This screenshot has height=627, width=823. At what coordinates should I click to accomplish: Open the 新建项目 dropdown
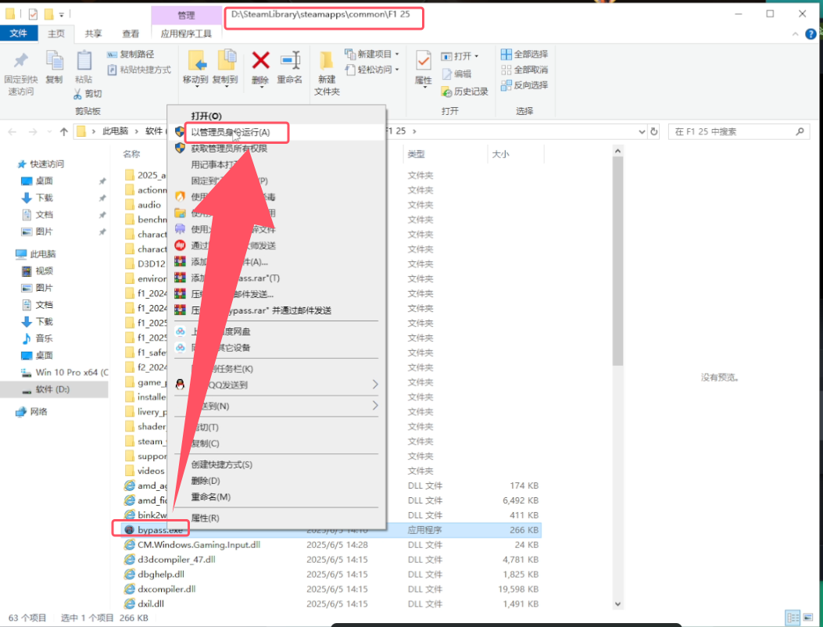(397, 54)
